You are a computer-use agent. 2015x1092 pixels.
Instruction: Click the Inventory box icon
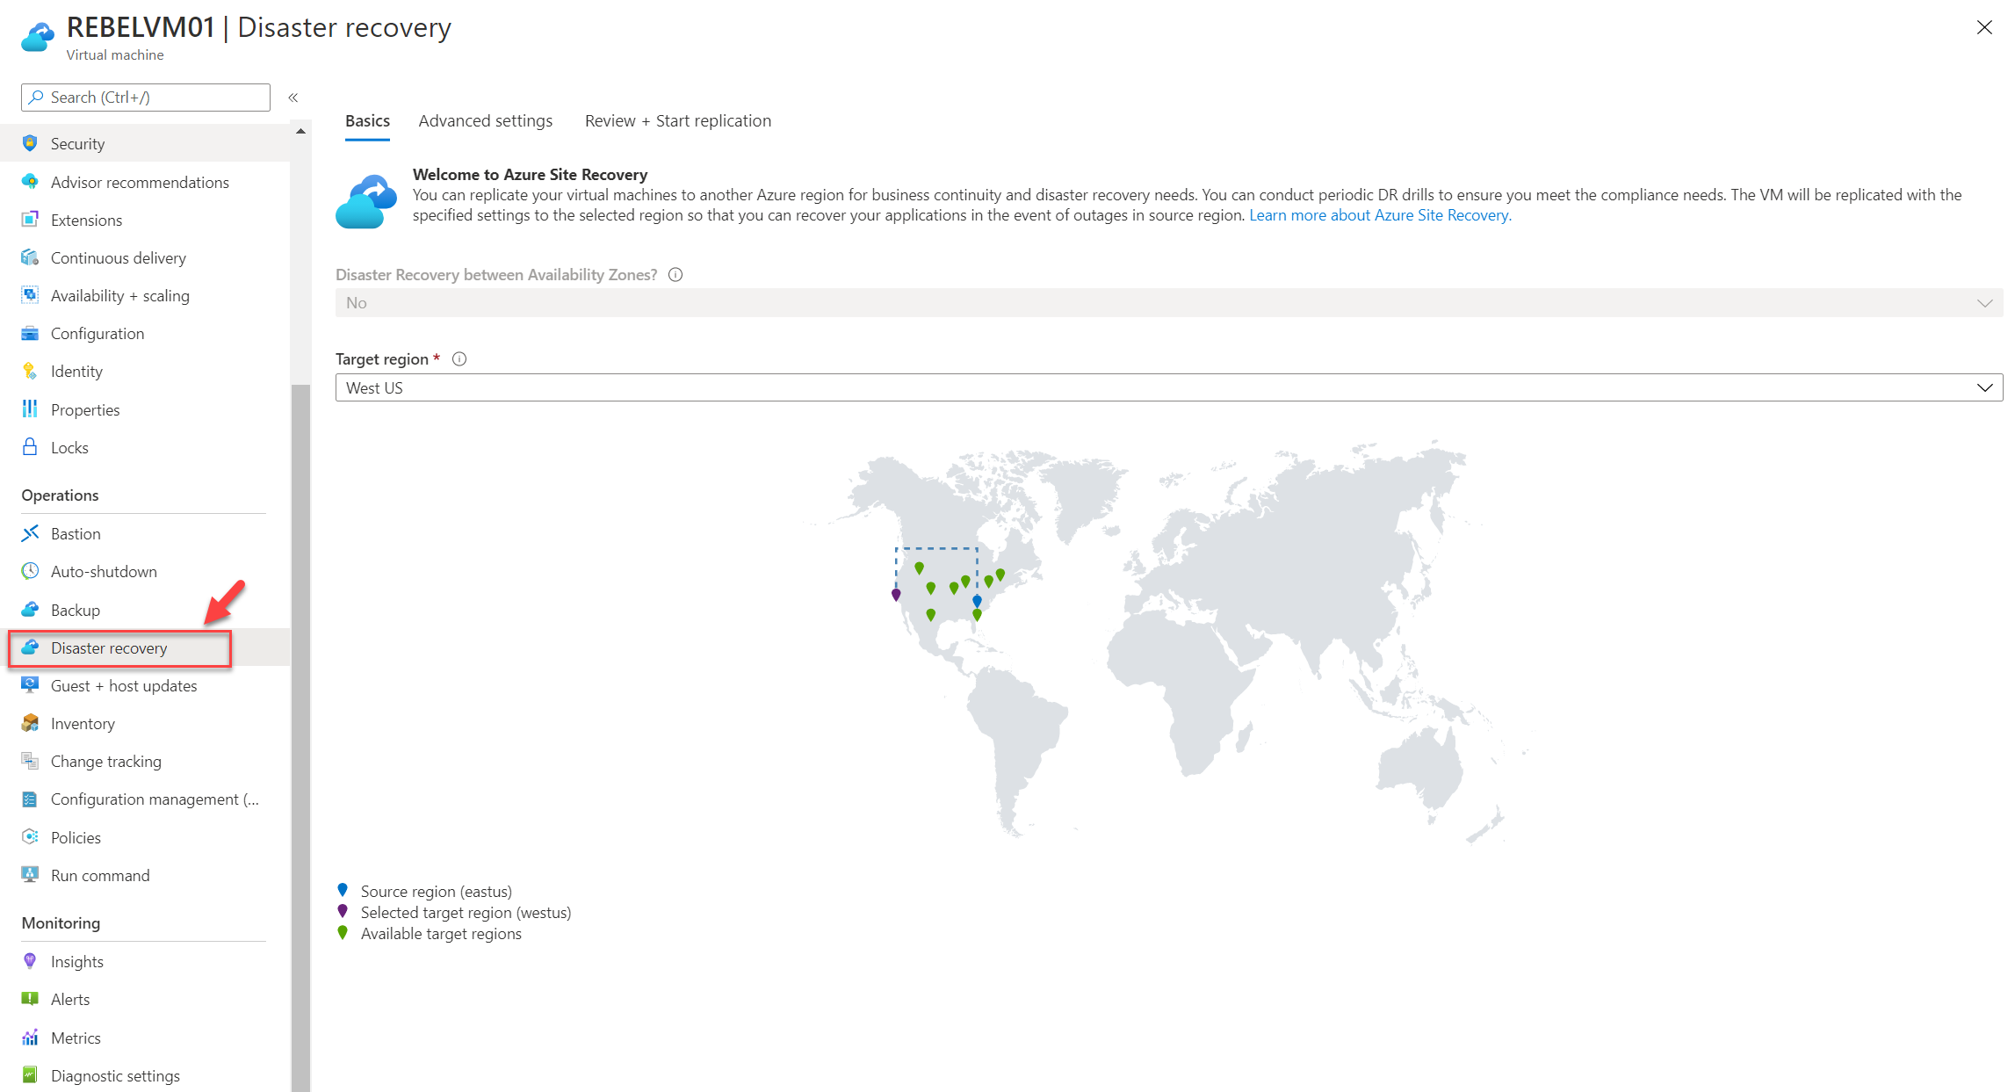30,723
